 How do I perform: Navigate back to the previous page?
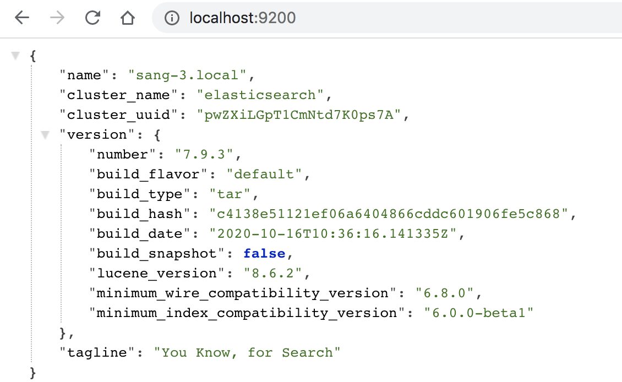21,18
